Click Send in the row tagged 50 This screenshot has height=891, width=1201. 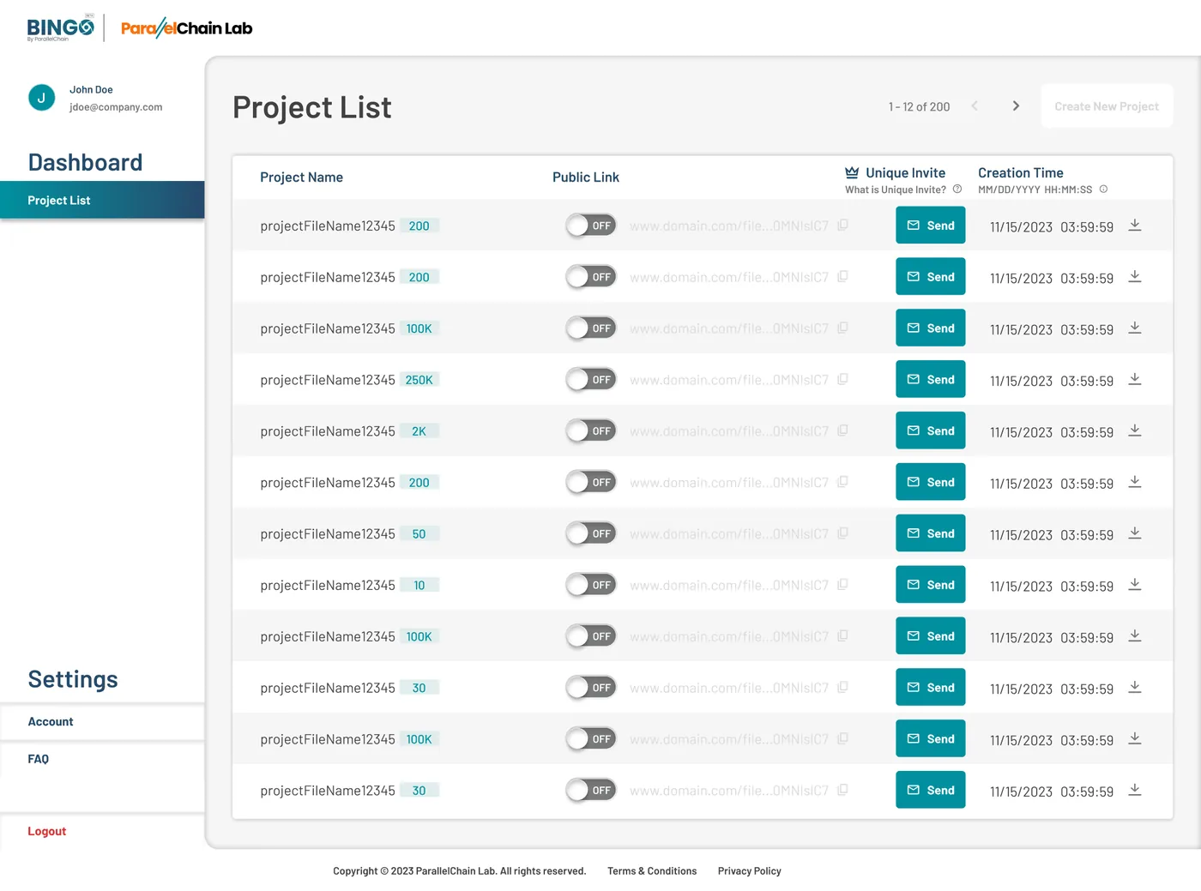(930, 533)
